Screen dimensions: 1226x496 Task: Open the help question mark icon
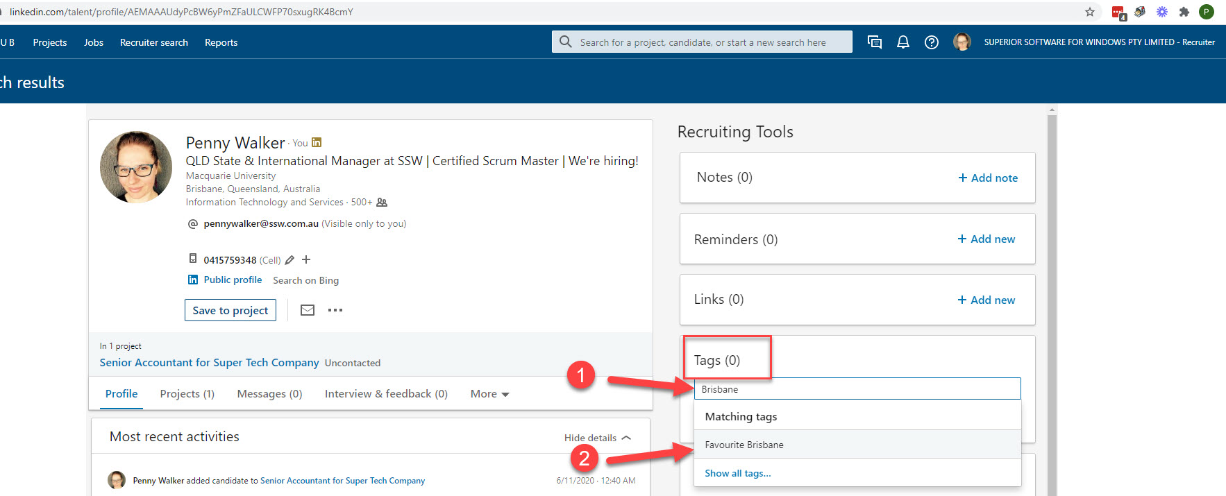click(932, 42)
